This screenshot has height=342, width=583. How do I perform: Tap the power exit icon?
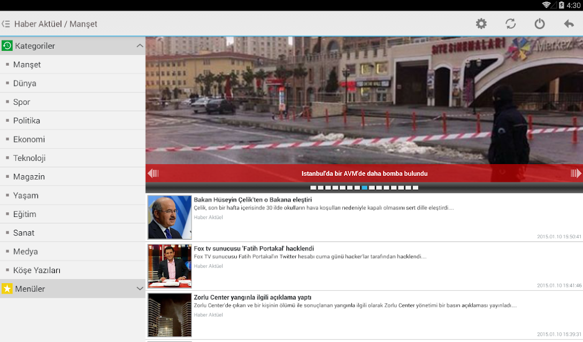point(540,24)
